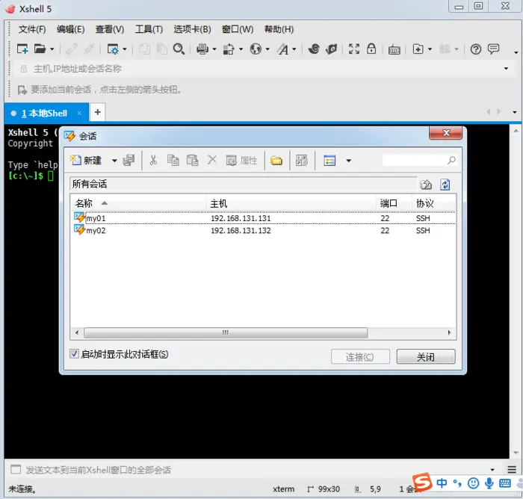Screen dimensions: 523x499
Task: Click the Delete X icon in dialog
Action: [x=211, y=160]
